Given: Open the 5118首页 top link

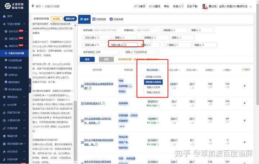Looking at the screenshot, I should (x=140, y=6).
